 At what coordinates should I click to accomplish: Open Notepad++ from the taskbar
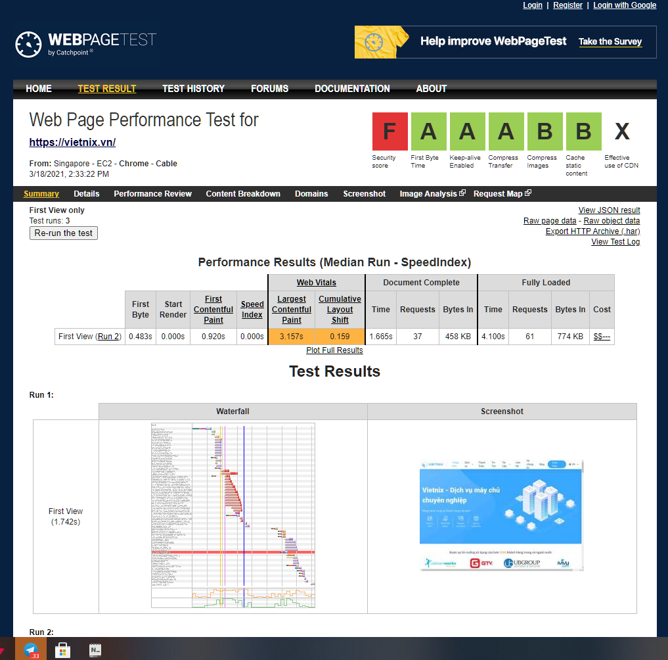pos(95,649)
